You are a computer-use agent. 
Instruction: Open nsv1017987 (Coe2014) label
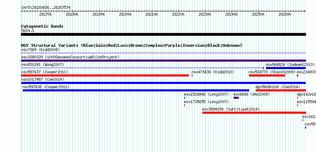click(43, 79)
